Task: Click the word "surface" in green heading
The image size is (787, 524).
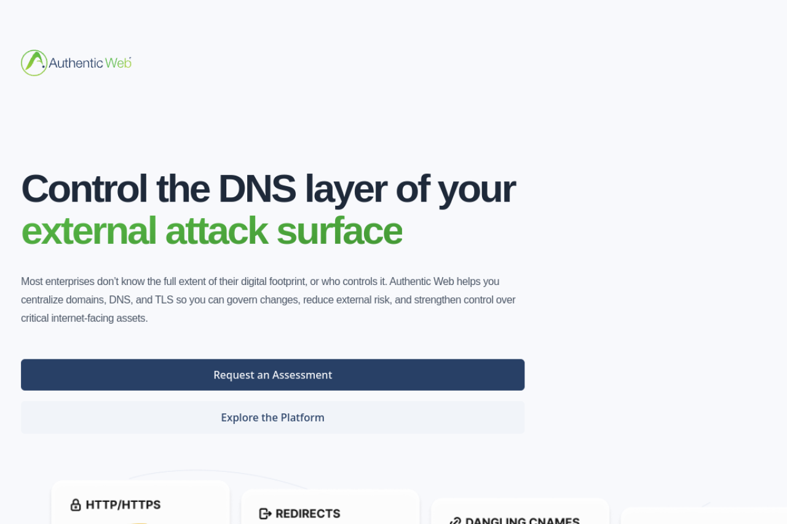Action: point(339,231)
